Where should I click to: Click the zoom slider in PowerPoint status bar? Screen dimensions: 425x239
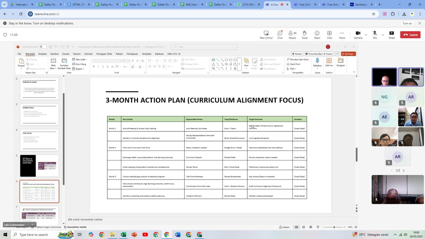point(334,227)
